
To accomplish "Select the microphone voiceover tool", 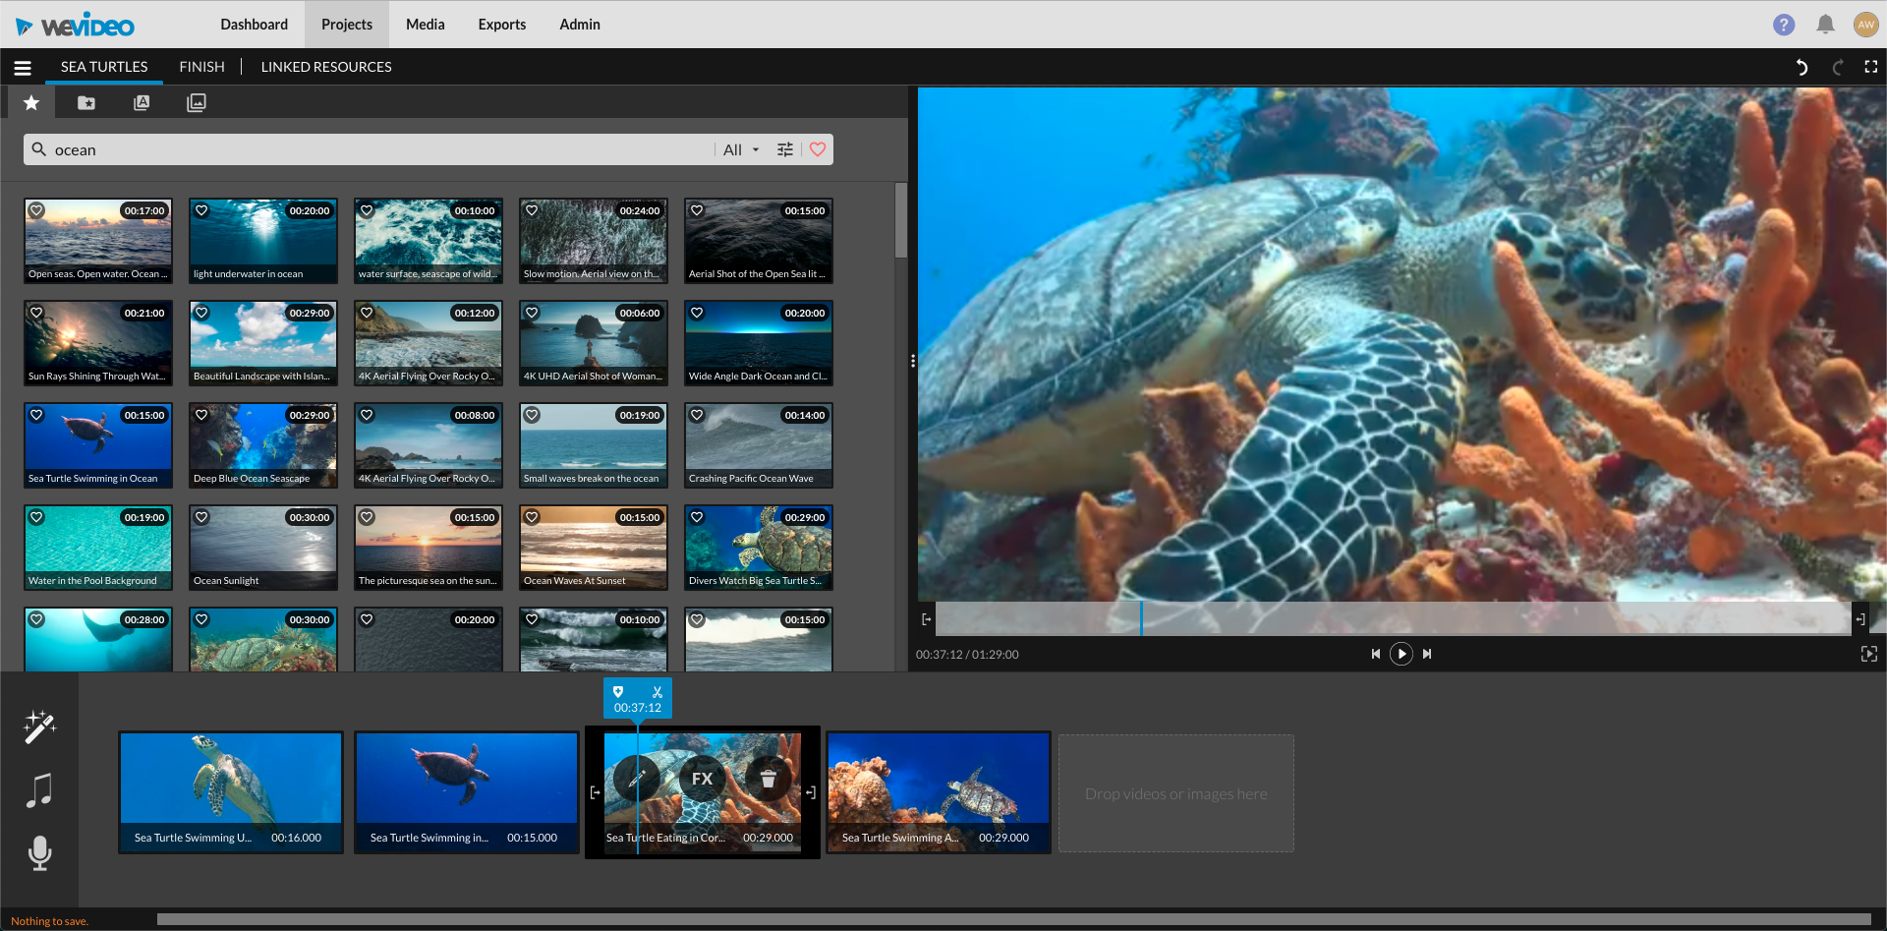I will pyautogui.click(x=39, y=853).
